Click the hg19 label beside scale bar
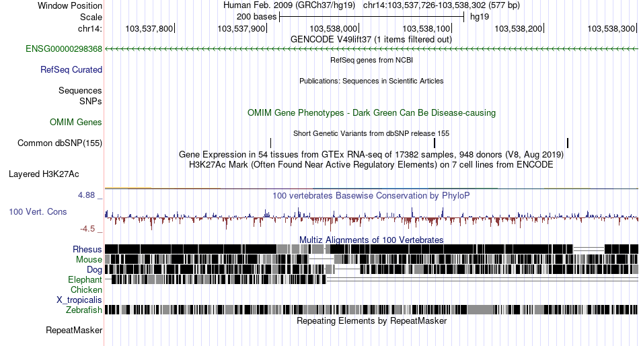Image resolution: width=639 pixels, height=346 pixels. pyautogui.click(x=480, y=17)
